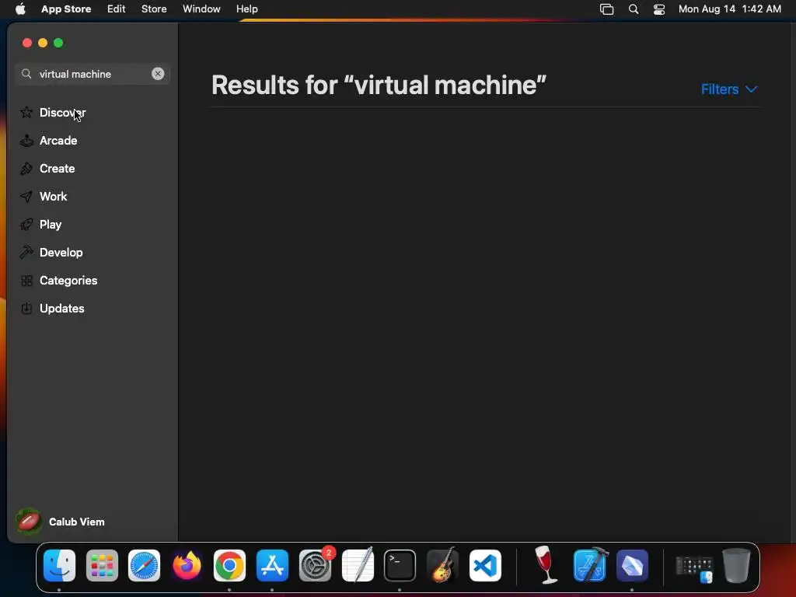796x597 pixels.
Task: Launch Firefox from the Dock
Action: [x=187, y=565]
